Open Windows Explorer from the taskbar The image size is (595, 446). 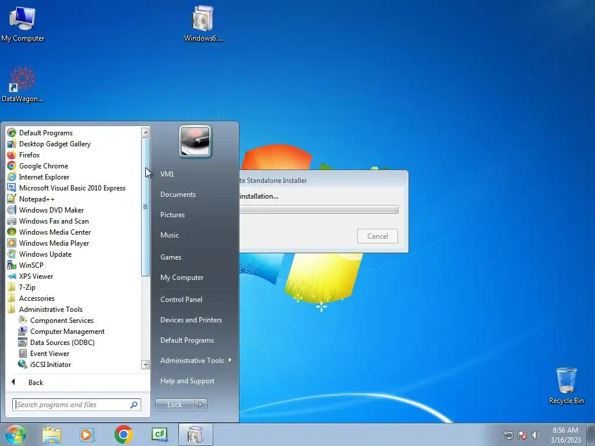click(52, 434)
